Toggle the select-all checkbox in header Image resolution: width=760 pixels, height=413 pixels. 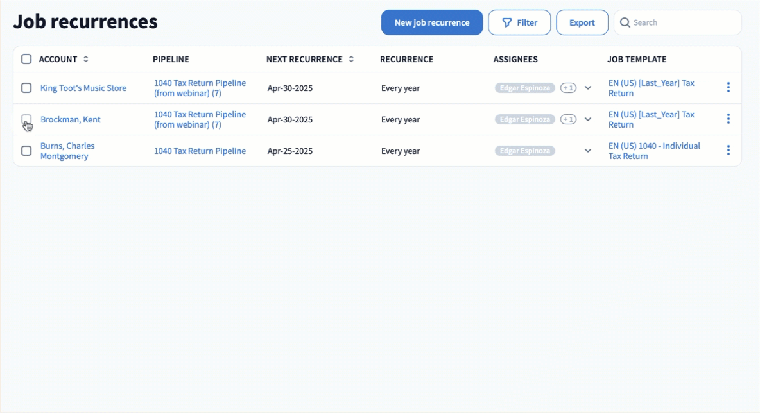(x=26, y=59)
